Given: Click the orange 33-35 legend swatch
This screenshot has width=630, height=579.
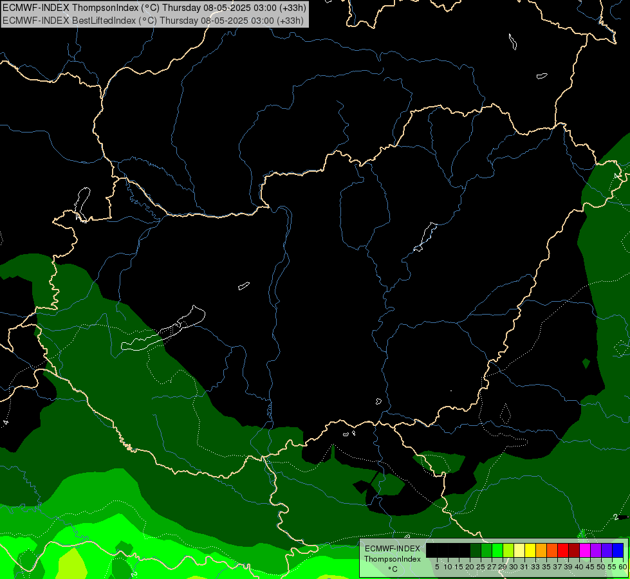Looking at the screenshot, I should coord(541,550).
